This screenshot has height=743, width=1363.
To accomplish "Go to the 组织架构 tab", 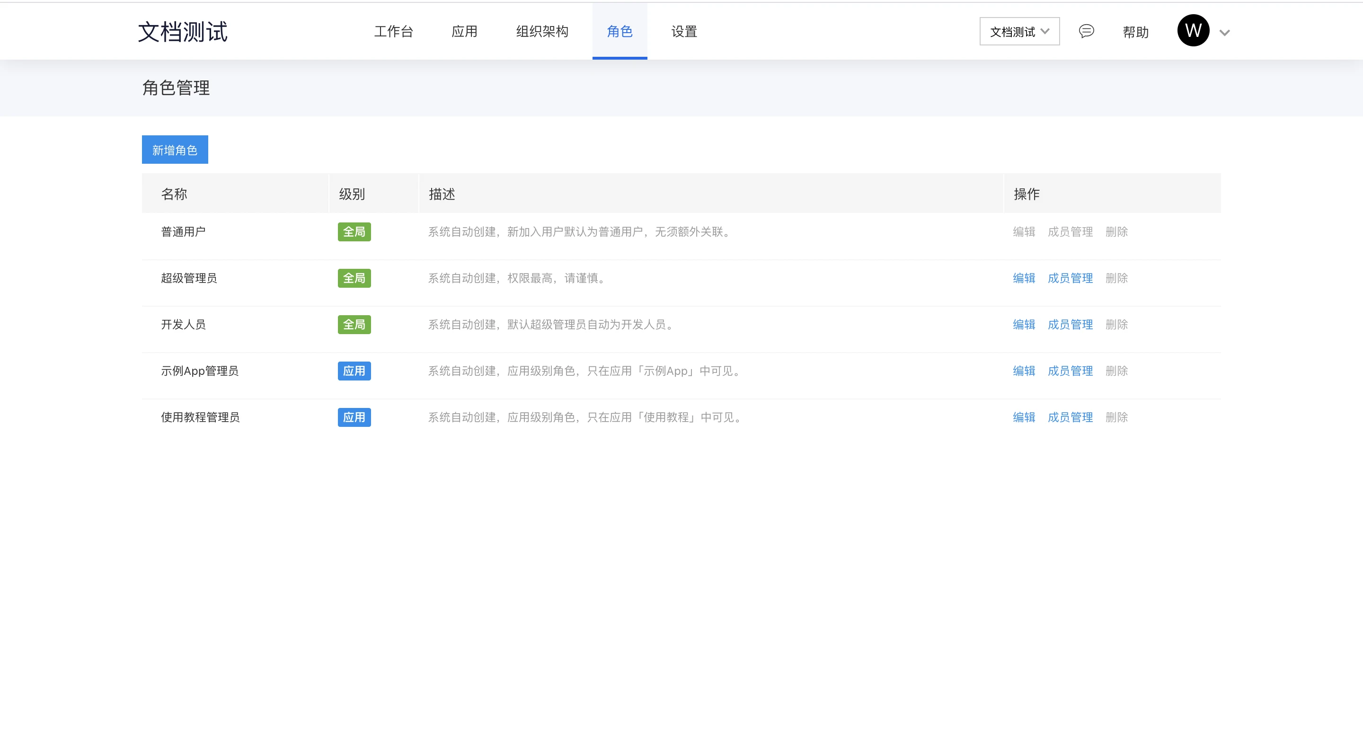I will (542, 32).
